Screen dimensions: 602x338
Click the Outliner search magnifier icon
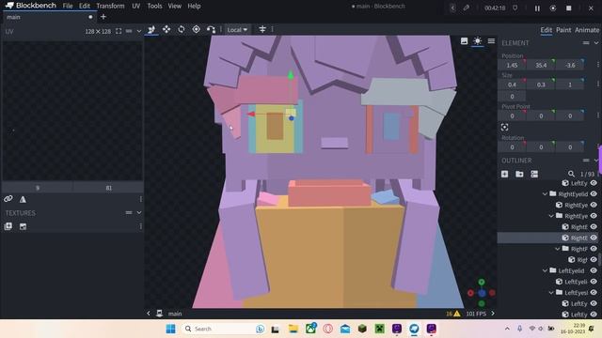(571, 174)
